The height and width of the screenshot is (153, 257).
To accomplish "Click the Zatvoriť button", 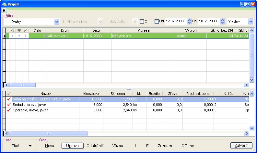I will [x=241, y=146].
